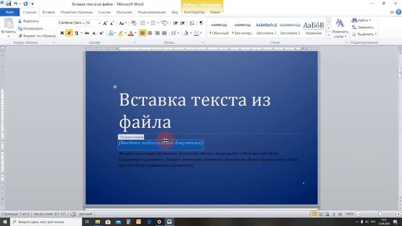Screen dimensions: 402x226
Task: Show paragraph marks (¶)
Action: pos(201,23)
